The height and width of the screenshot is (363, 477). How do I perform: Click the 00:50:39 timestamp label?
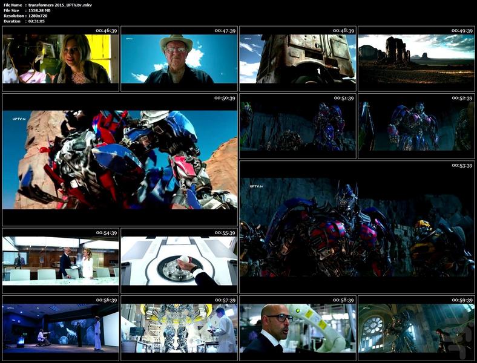[x=225, y=98]
